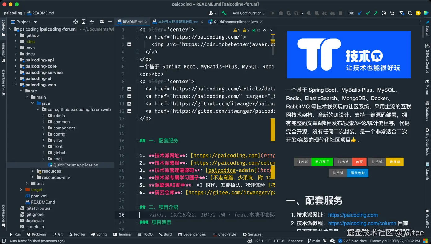The height and width of the screenshot is (244, 431).
Task: Click the 技术派 banner image in preview
Action: pyautogui.click(x=349, y=55)
